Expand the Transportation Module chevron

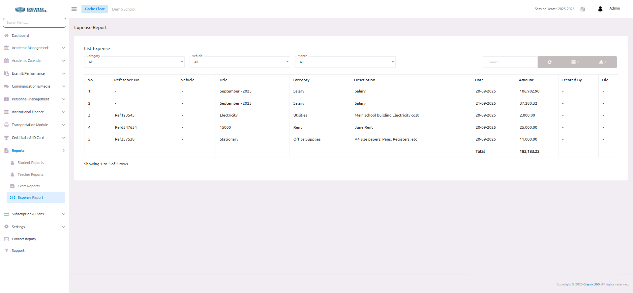[64, 125]
